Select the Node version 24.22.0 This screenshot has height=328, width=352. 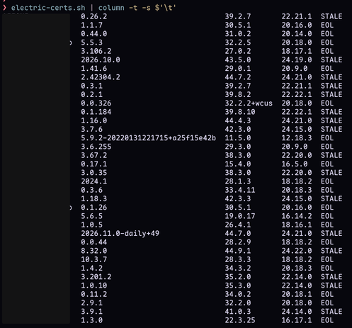(297, 251)
